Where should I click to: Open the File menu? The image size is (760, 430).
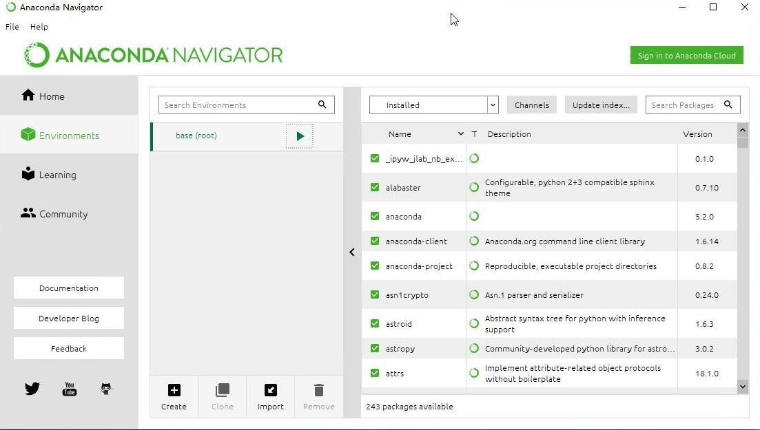(x=12, y=27)
